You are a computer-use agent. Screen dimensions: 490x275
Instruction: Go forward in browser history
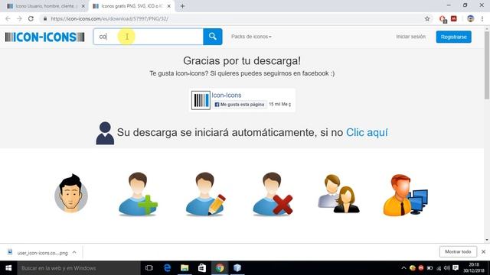click(19, 18)
